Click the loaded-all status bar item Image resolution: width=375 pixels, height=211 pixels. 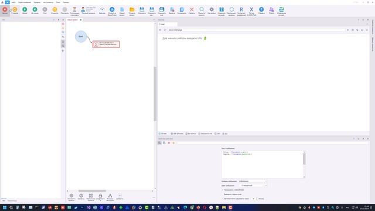(x=205, y=134)
